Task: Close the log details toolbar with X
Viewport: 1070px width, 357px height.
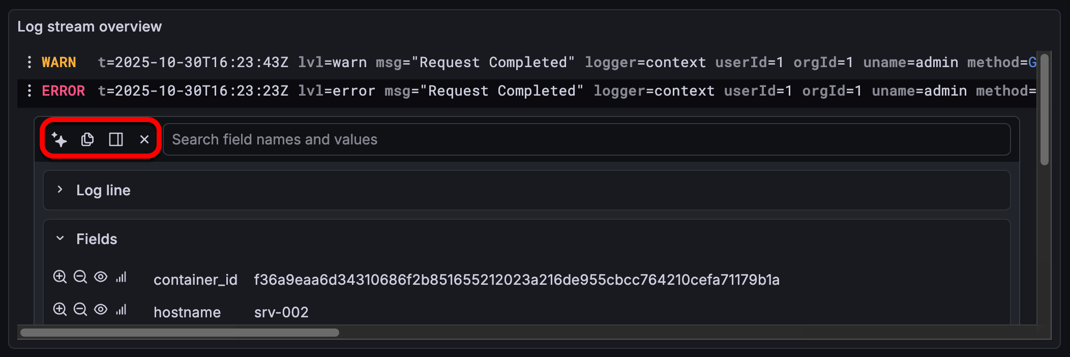Action: tap(144, 139)
